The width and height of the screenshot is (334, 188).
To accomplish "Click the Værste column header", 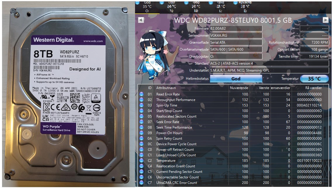I will tap(264, 88).
